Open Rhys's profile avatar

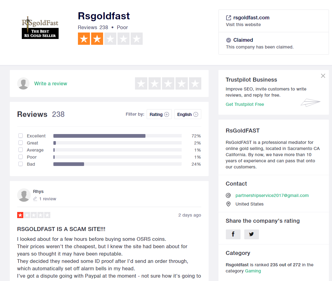pyautogui.click(x=24, y=195)
